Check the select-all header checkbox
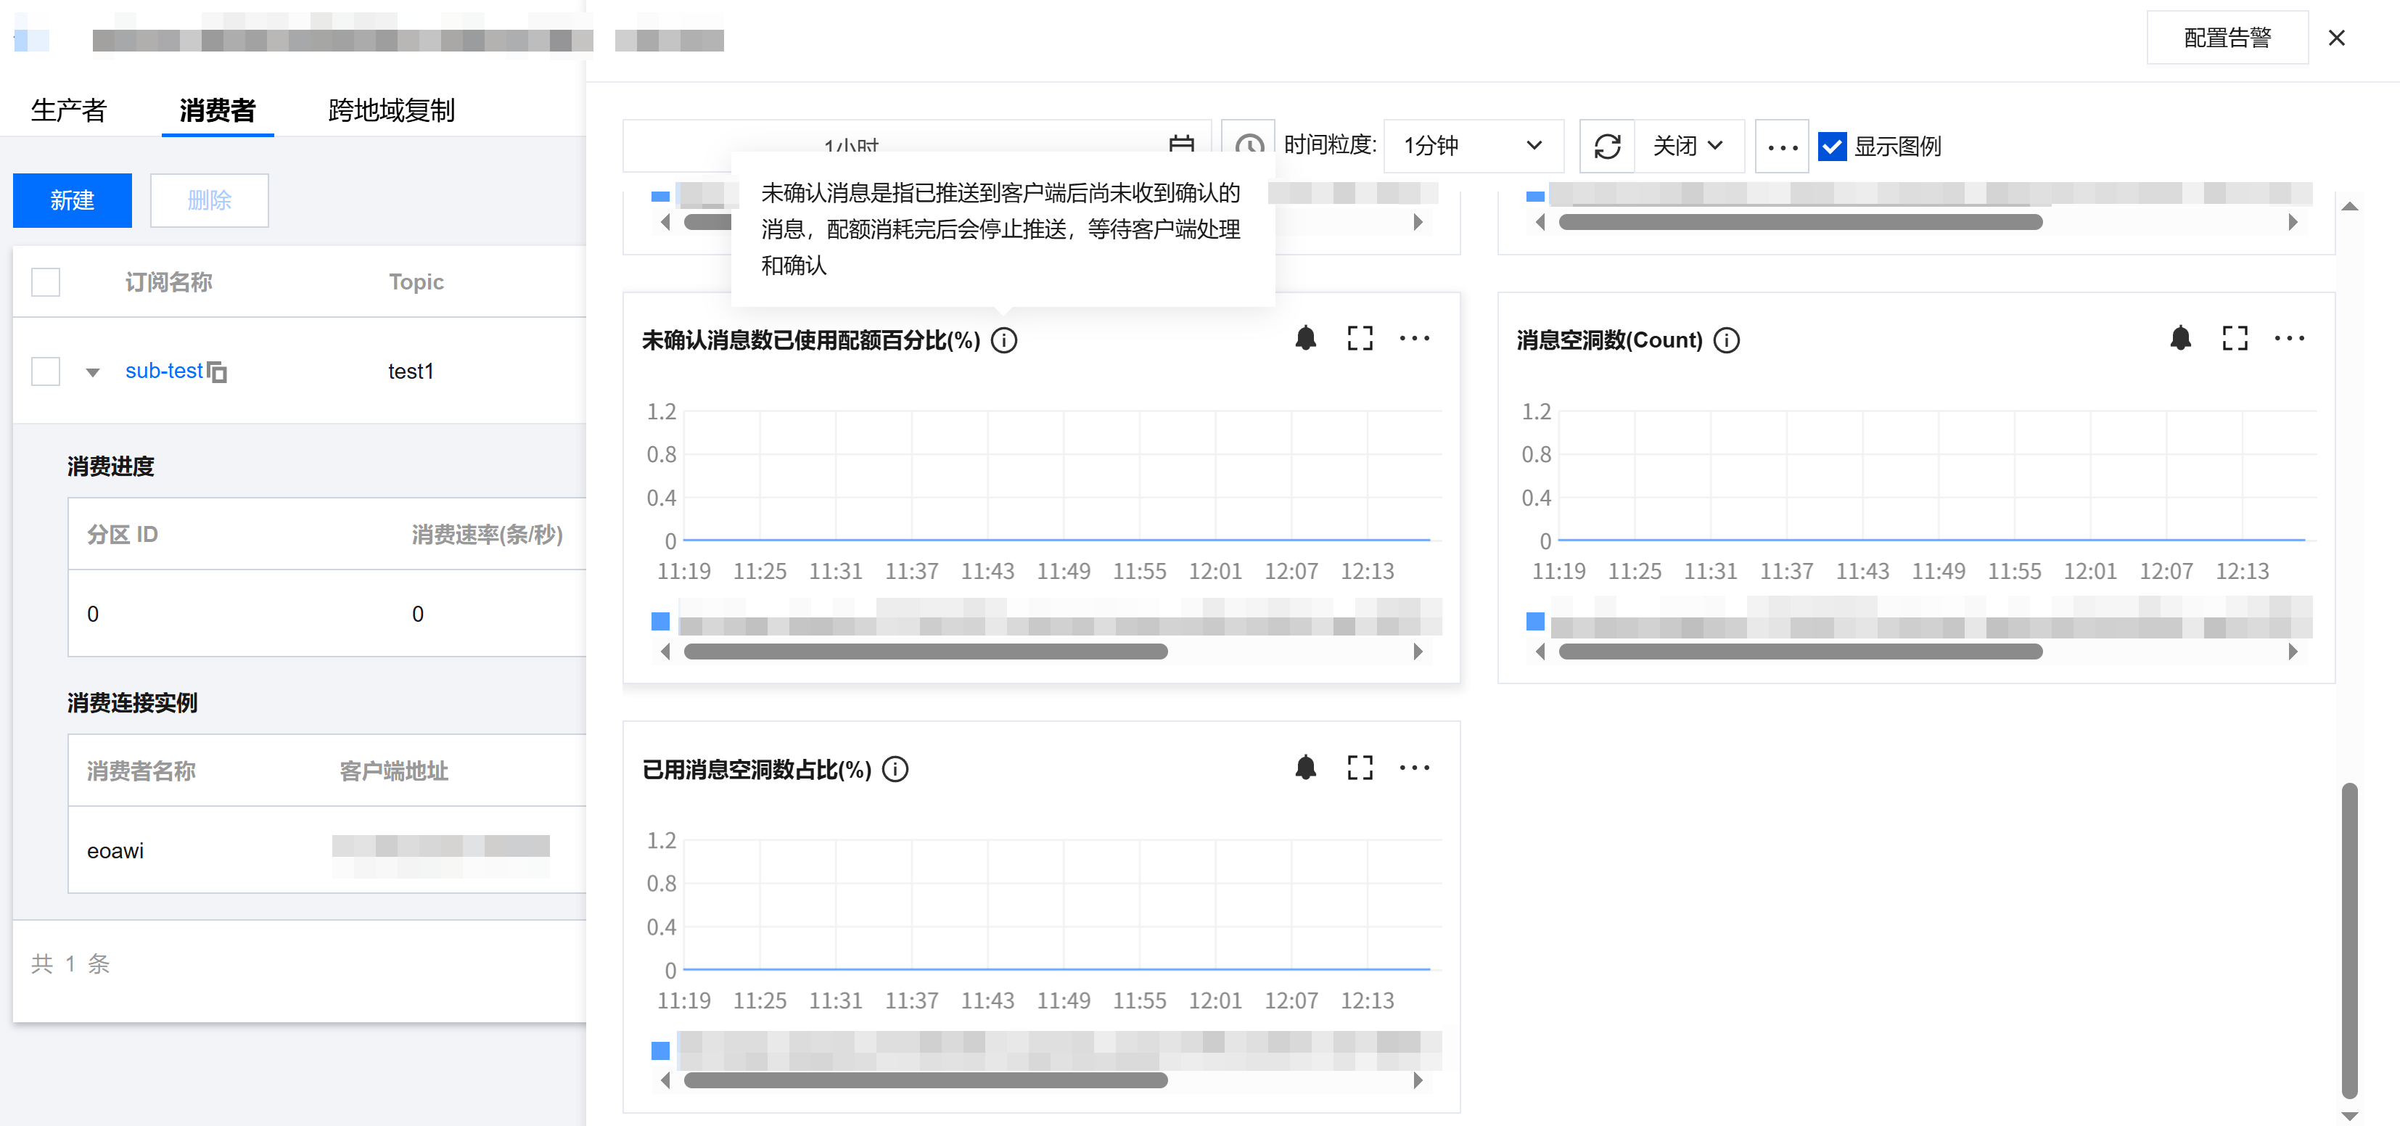This screenshot has width=2400, height=1126. click(46, 281)
